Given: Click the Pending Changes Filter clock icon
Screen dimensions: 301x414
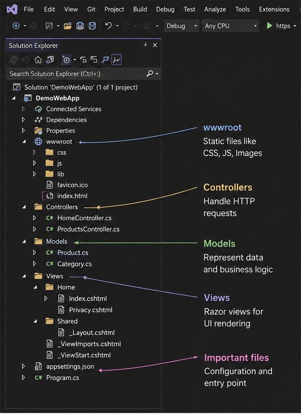Looking at the screenshot, I should tap(66, 60).
